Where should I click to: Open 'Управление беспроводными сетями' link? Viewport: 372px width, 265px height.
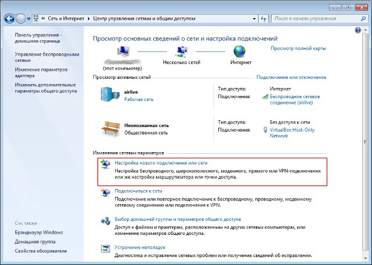point(47,57)
